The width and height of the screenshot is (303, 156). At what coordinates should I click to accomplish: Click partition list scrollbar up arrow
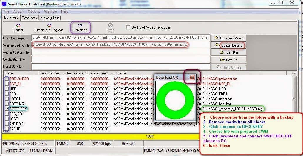point(294,73)
